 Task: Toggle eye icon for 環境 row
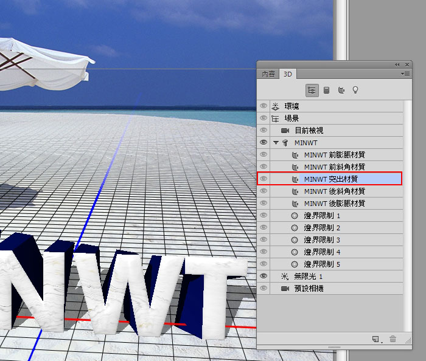point(264,106)
